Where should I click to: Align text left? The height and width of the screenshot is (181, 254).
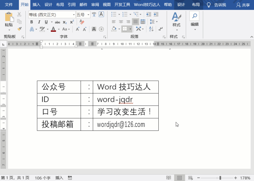(x=114, y=21)
